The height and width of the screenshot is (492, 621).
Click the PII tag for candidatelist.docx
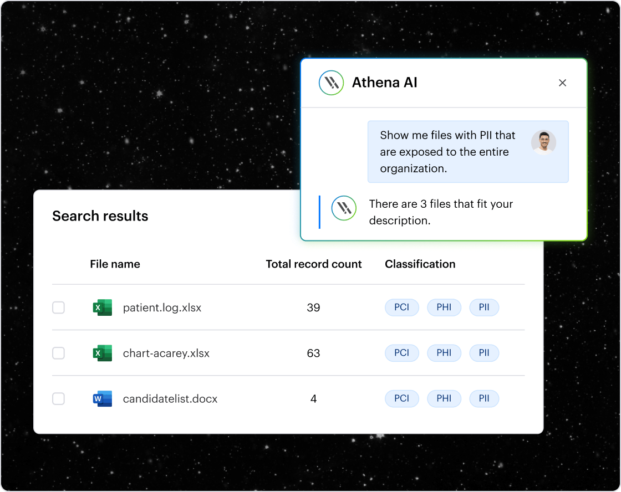click(484, 398)
